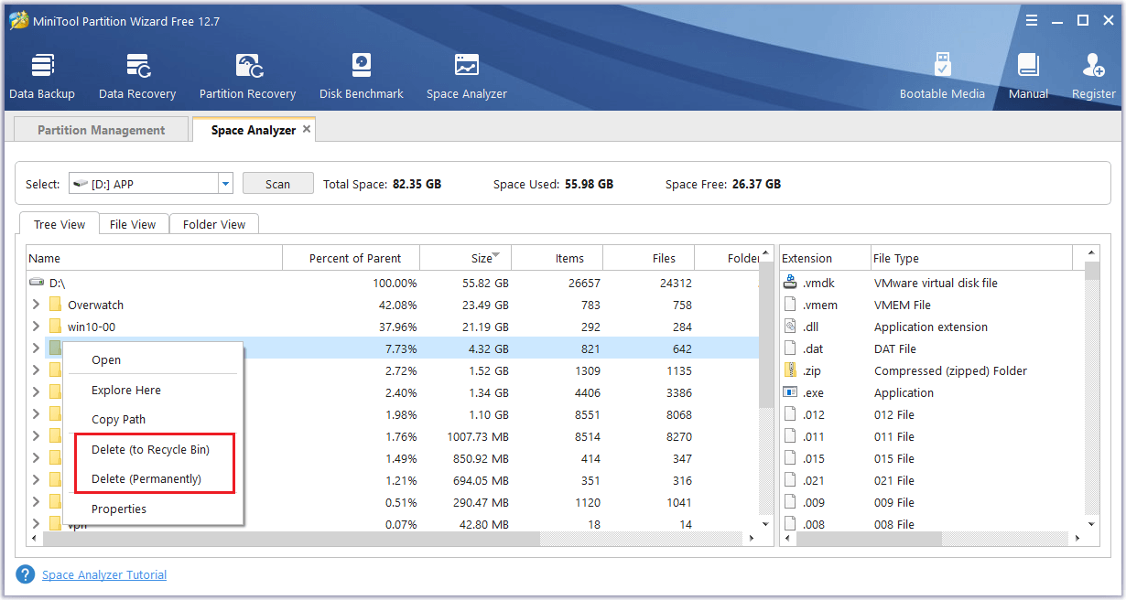The image size is (1126, 600).
Task: Click the .vmem file icon
Action: click(x=791, y=305)
